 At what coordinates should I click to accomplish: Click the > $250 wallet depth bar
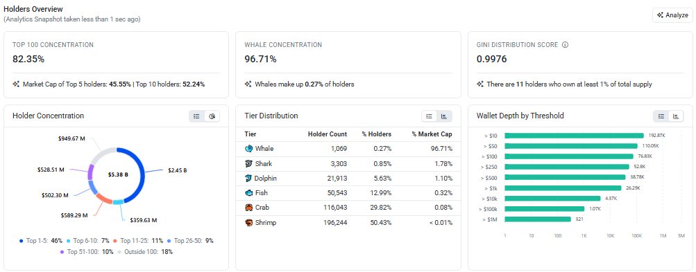567,167
